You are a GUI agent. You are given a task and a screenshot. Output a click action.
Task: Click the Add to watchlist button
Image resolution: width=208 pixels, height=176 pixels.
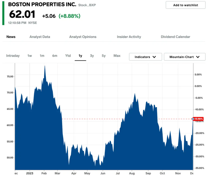tap(185, 5)
